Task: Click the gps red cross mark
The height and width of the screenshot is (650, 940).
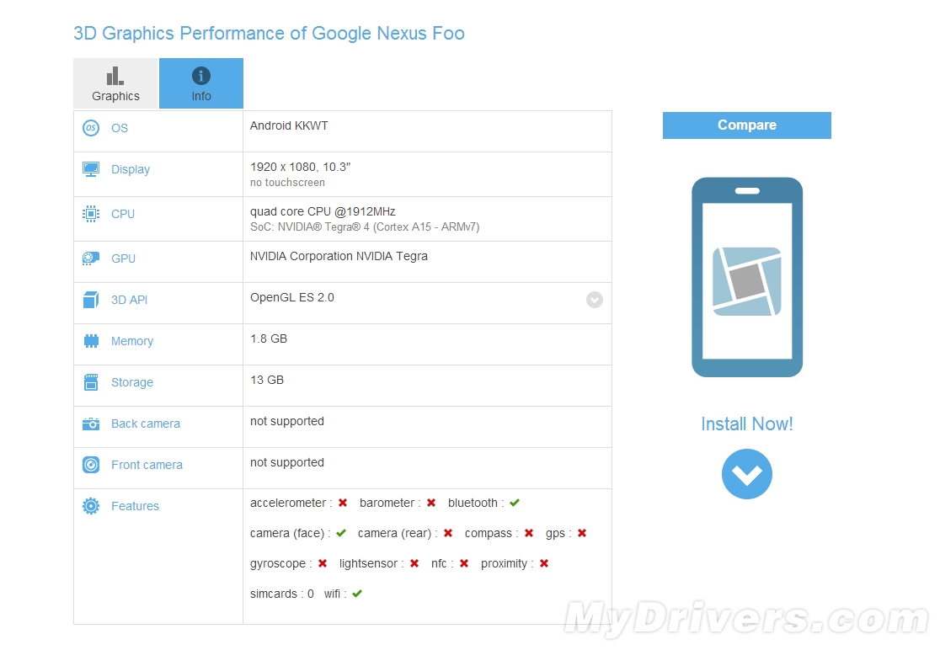Action: click(582, 533)
